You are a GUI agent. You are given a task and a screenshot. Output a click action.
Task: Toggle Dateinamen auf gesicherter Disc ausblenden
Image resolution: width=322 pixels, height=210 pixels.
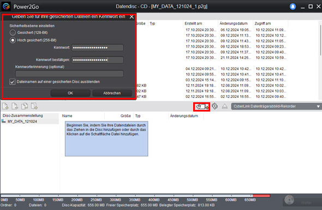click(13, 81)
